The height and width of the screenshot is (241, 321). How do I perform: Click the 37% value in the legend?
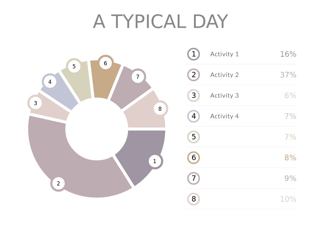(288, 75)
